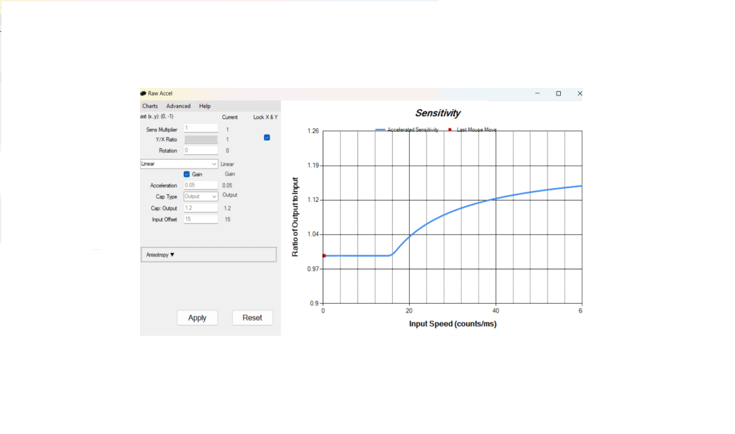Viewport: 735px width, 434px height.
Task: Select the red Last Mouse Move marker on chart
Action: coord(323,255)
